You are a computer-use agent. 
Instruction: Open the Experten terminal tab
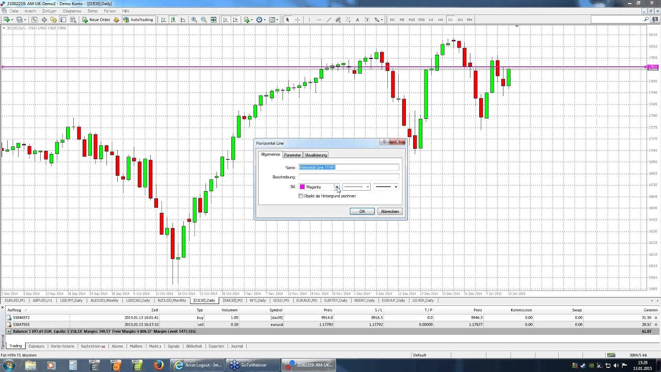(x=216, y=346)
